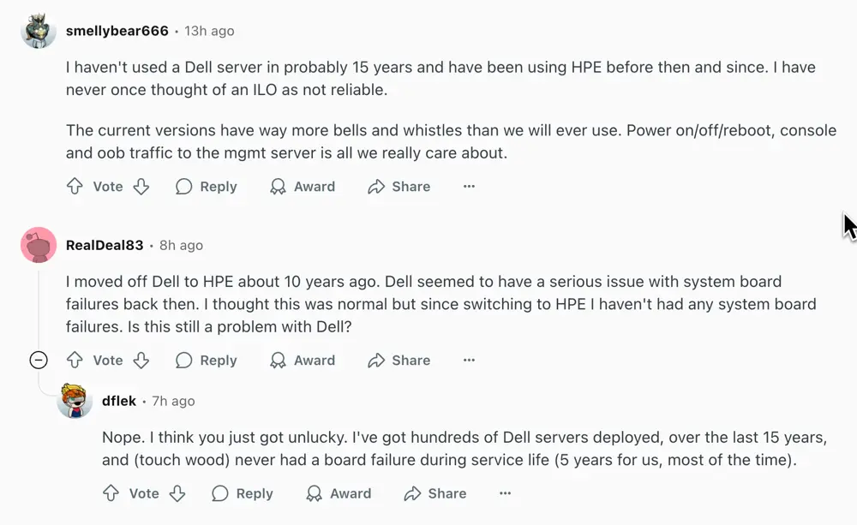
Task: Click dflek's avatar picture
Action: click(x=75, y=401)
